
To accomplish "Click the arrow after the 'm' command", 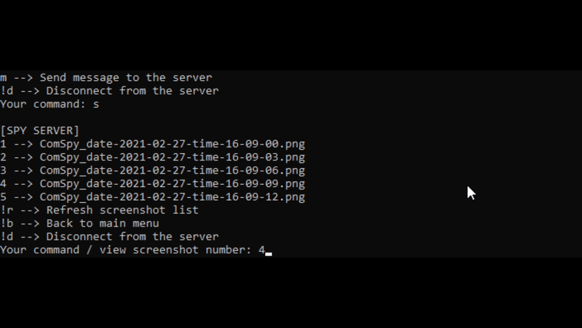I will pyautogui.click(x=23, y=78).
